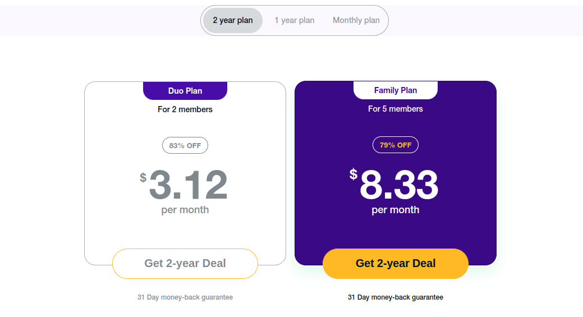Click 'per month' under Family price
The height and width of the screenshot is (317, 583).
396,210
